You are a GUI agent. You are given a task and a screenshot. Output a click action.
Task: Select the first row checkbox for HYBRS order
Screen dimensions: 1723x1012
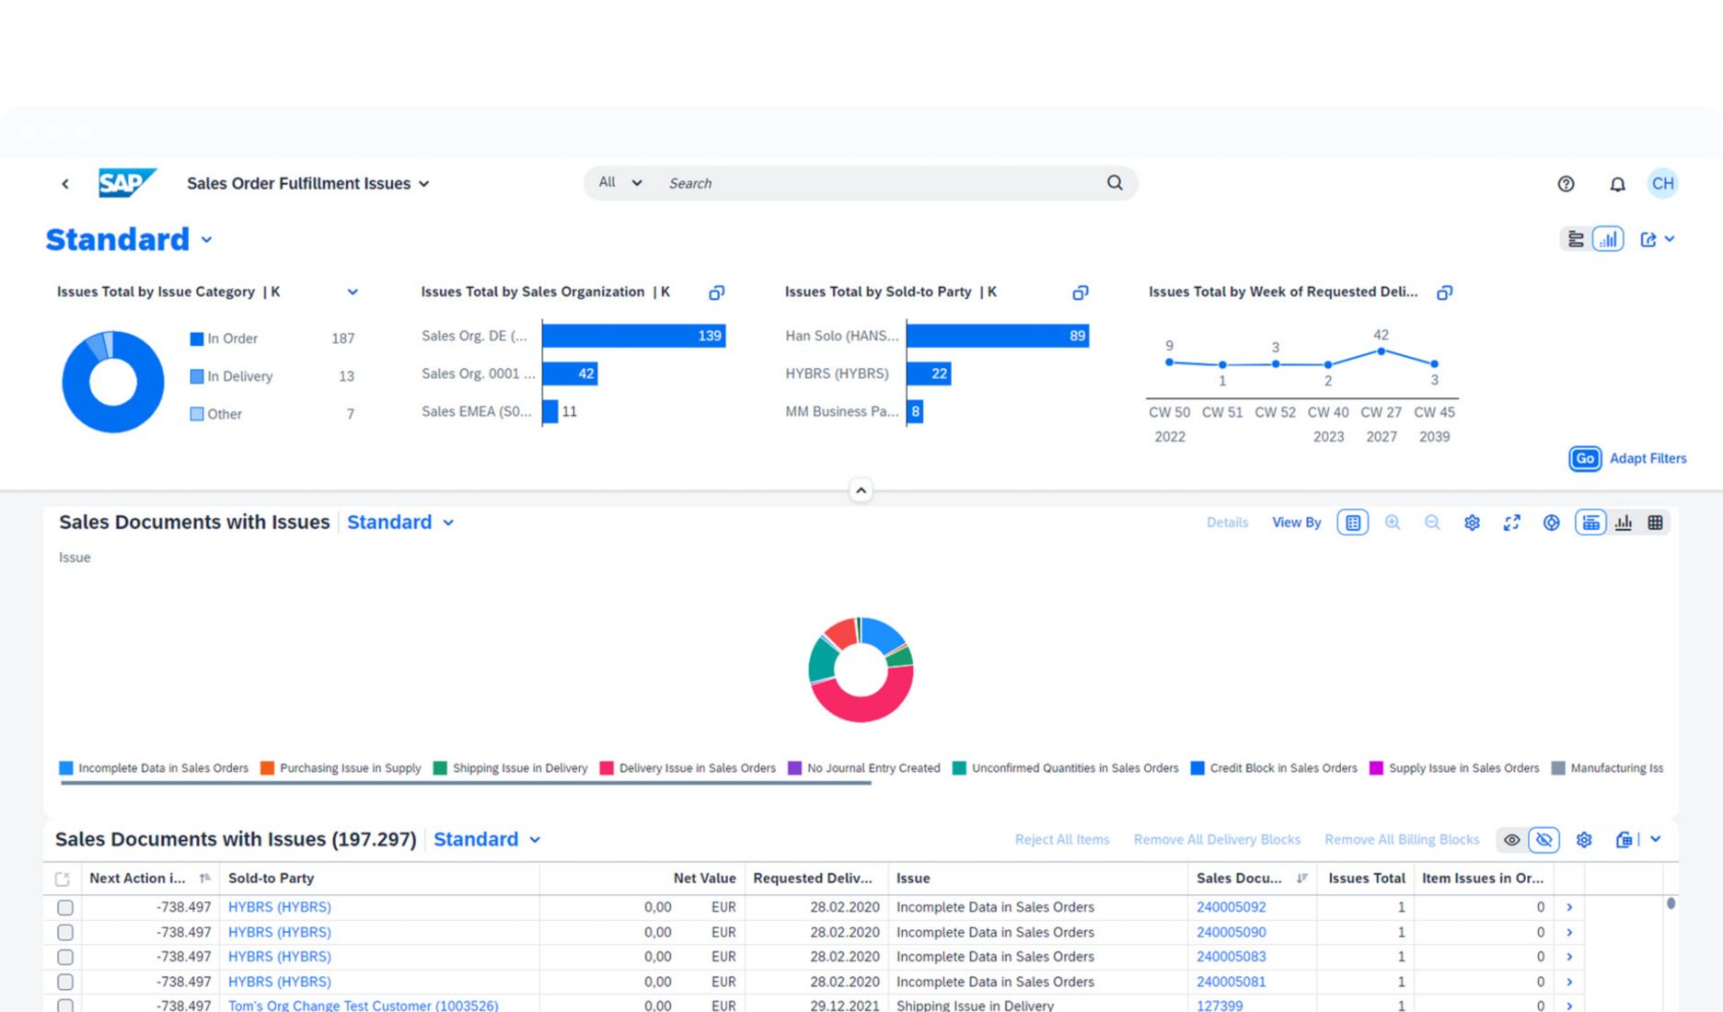pos(64,906)
